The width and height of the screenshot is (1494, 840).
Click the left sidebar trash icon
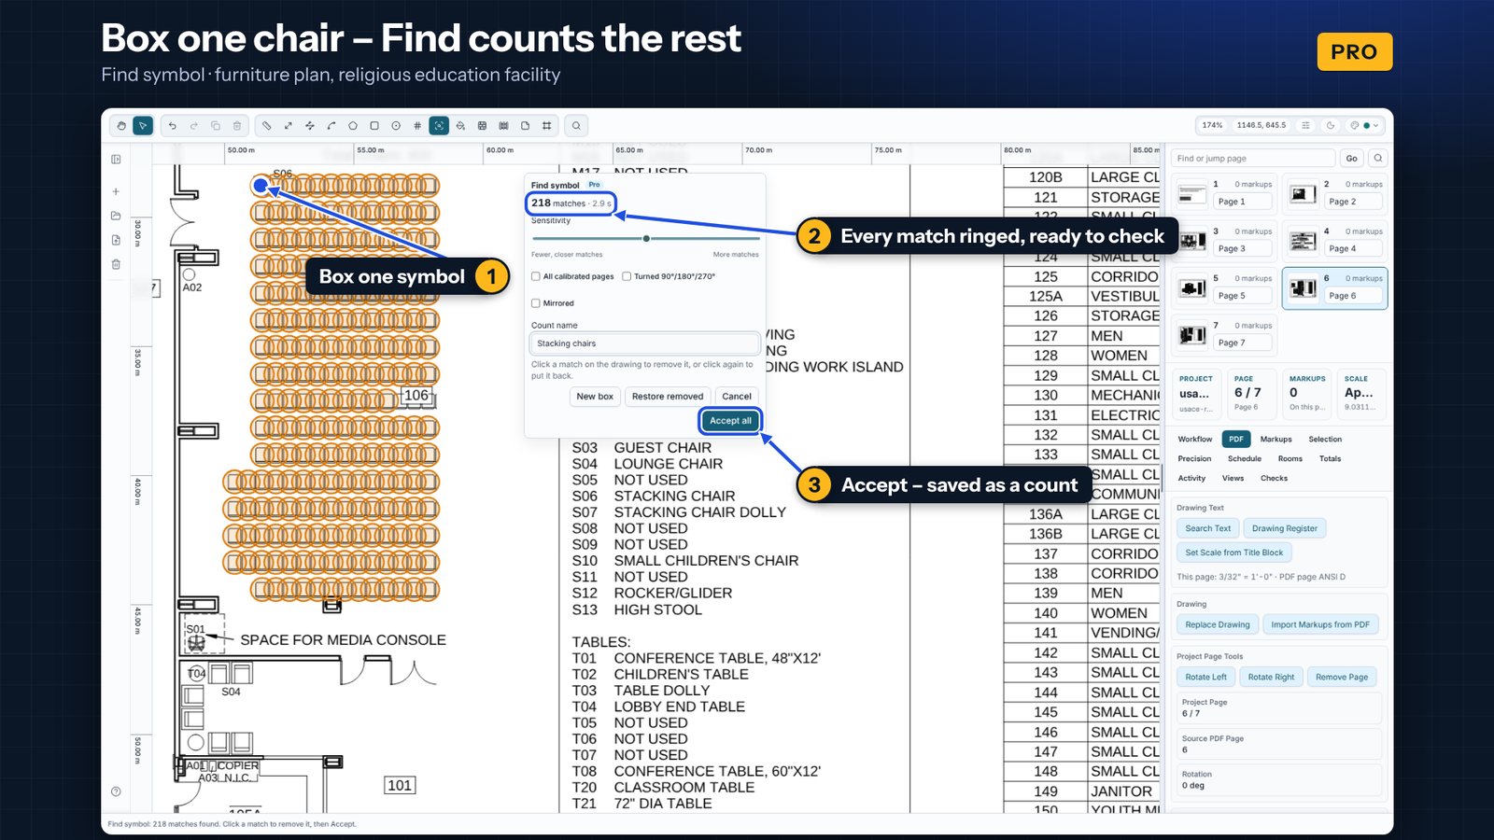tap(116, 264)
